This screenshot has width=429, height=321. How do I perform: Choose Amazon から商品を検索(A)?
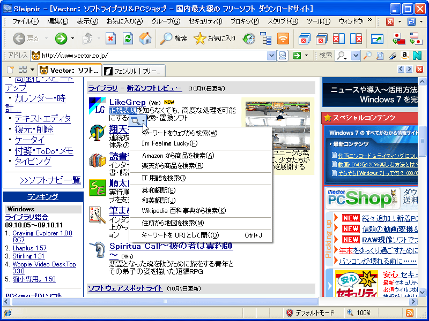click(x=201, y=156)
